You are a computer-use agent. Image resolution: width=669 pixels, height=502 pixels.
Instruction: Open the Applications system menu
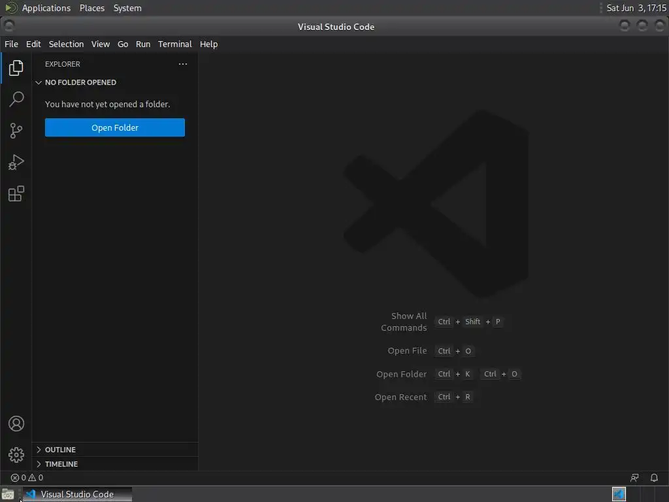pyautogui.click(x=46, y=8)
